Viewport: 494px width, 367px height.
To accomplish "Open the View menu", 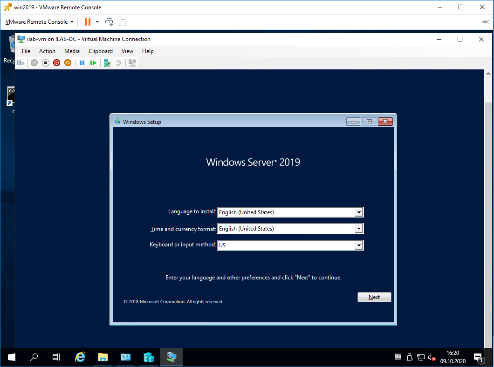I will coord(127,51).
